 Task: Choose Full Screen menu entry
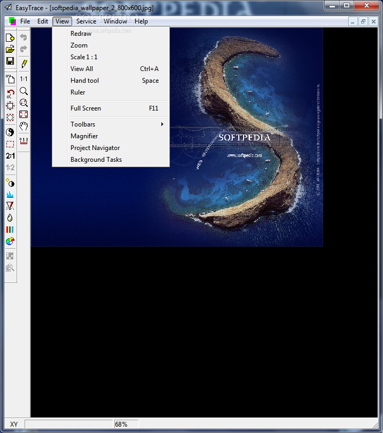pyautogui.click(x=111, y=108)
